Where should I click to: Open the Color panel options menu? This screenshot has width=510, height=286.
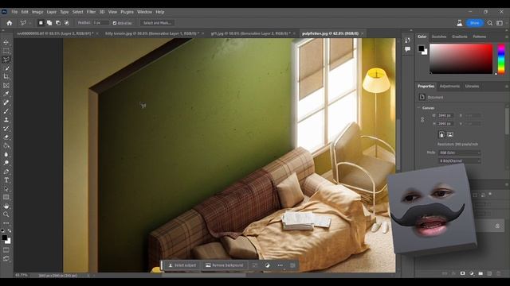(x=507, y=37)
